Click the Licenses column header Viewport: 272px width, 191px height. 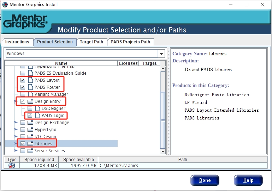tap(128, 63)
